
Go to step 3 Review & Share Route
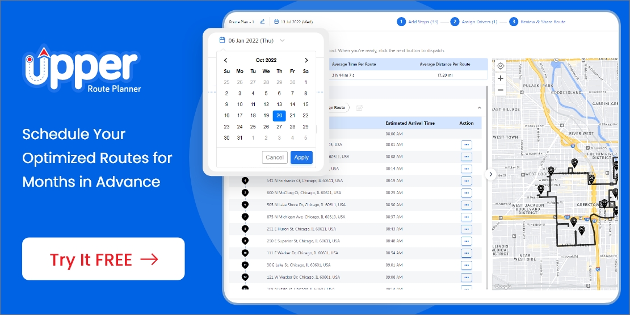click(537, 22)
